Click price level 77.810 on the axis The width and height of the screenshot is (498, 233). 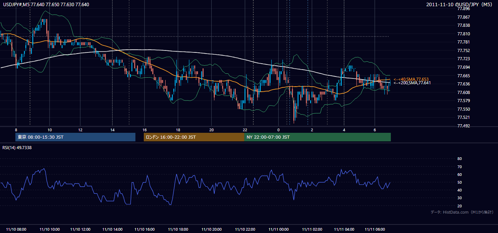(x=463, y=34)
